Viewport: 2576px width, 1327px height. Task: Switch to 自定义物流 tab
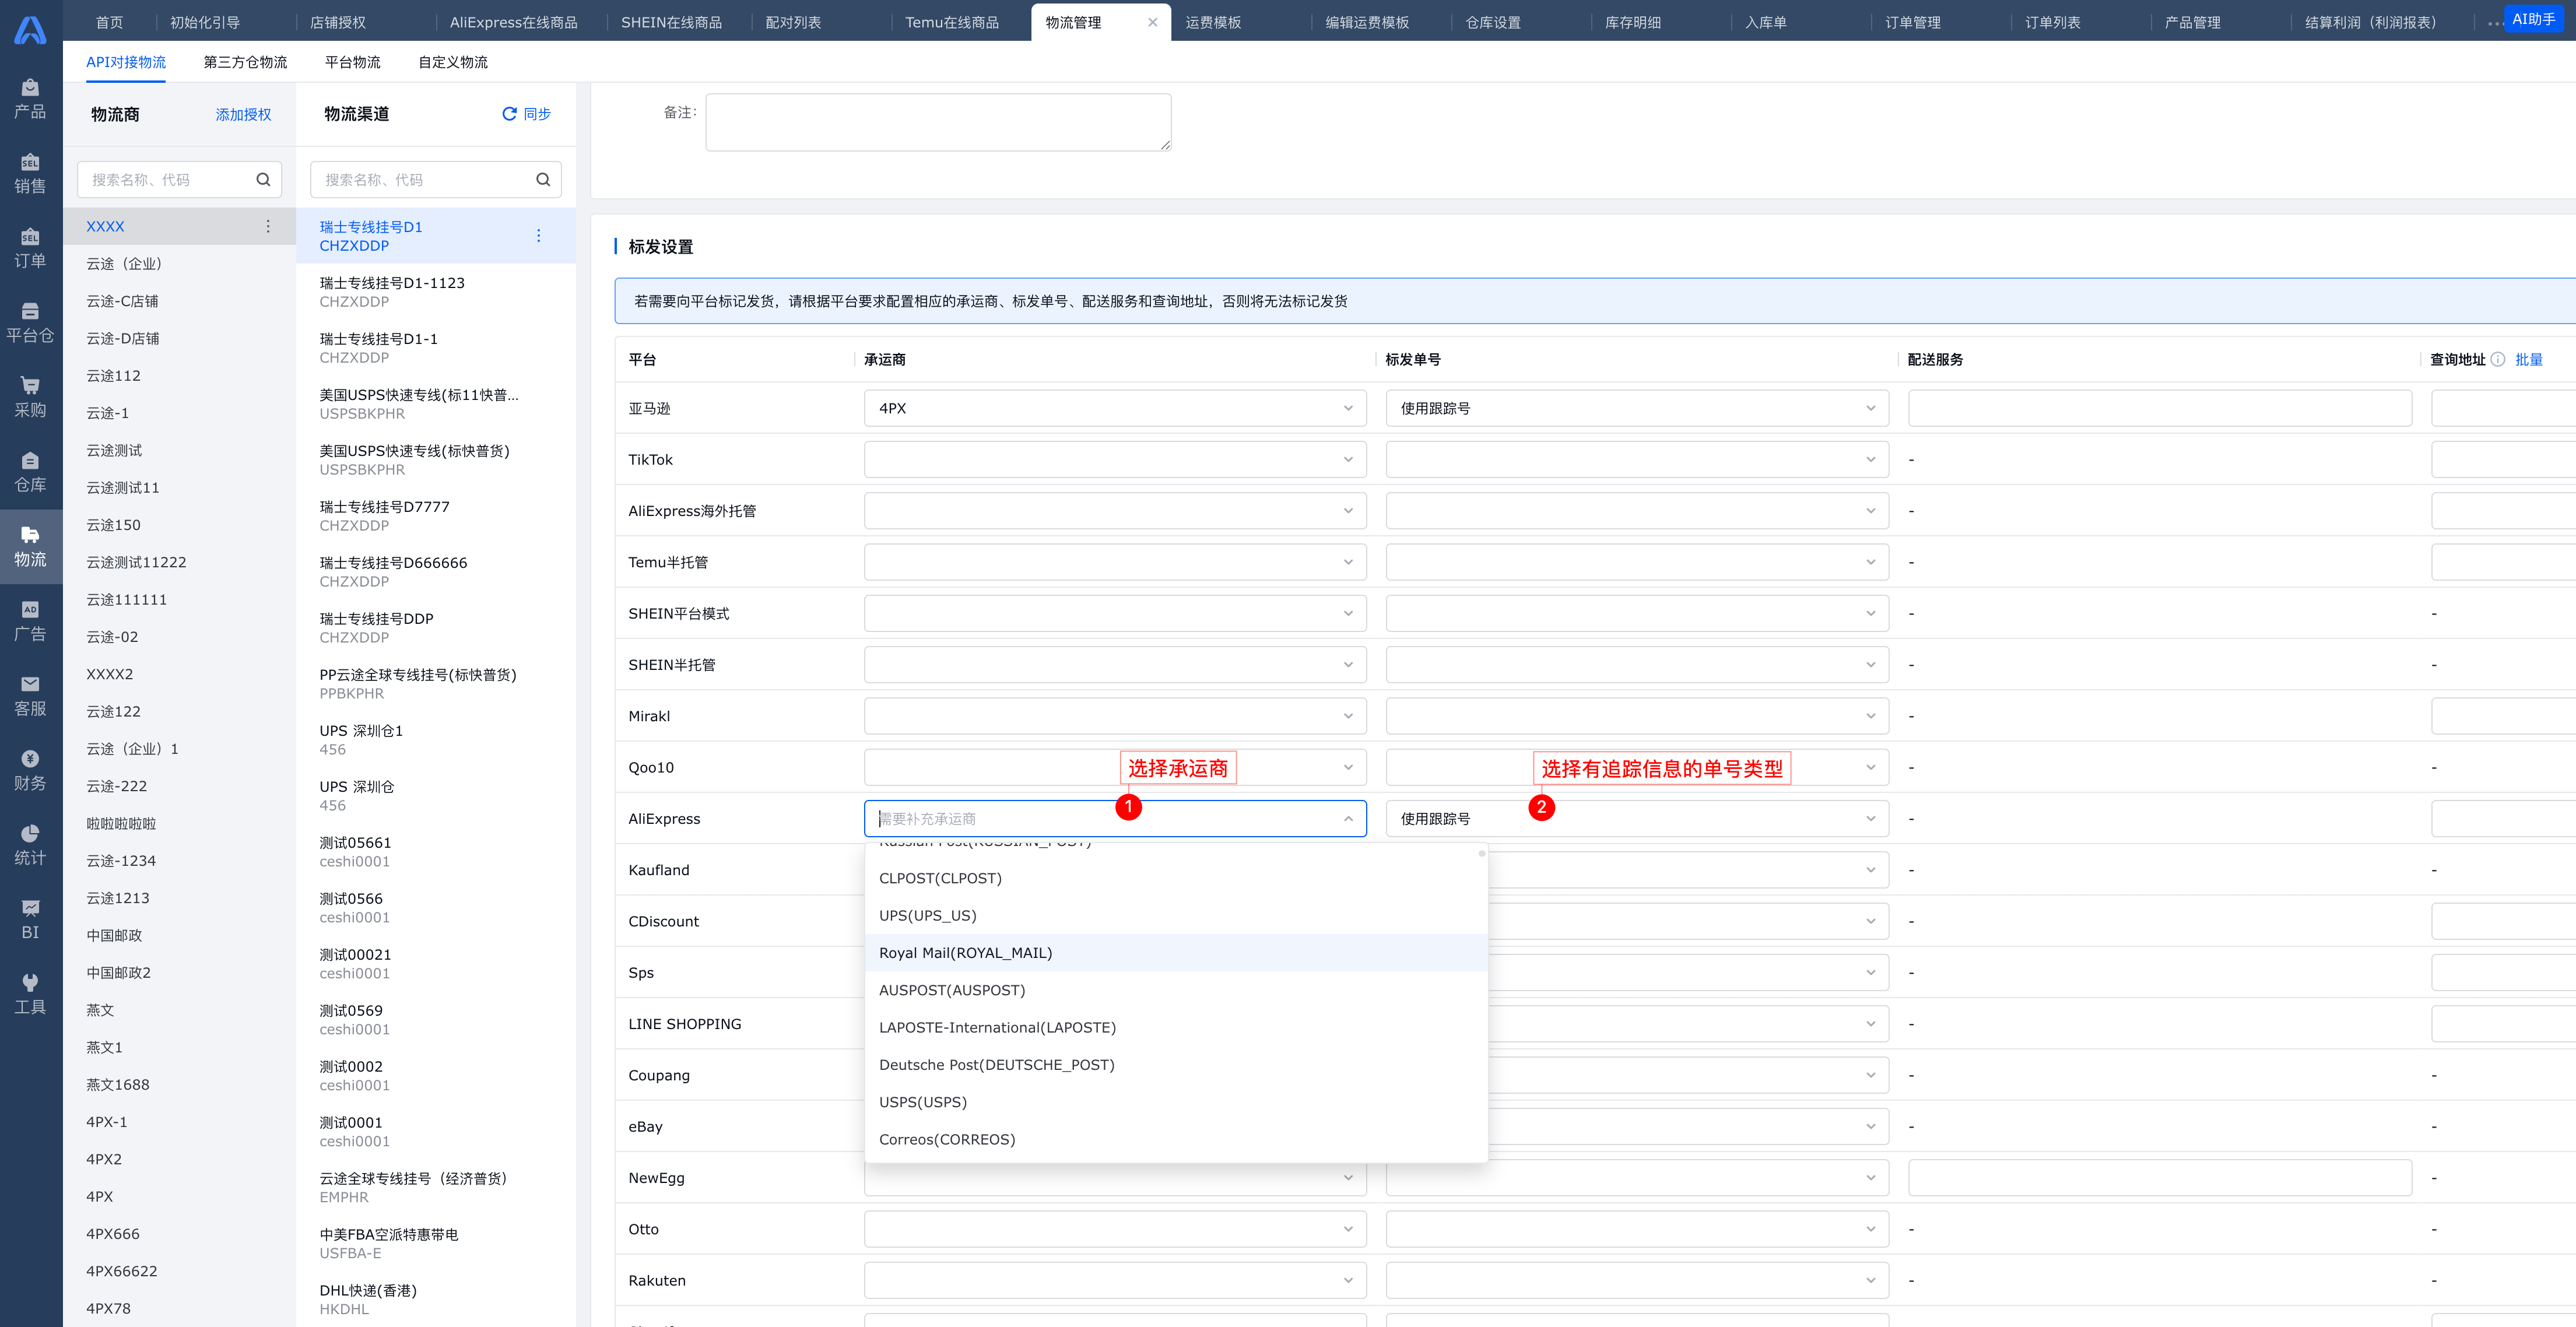(453, 62)
